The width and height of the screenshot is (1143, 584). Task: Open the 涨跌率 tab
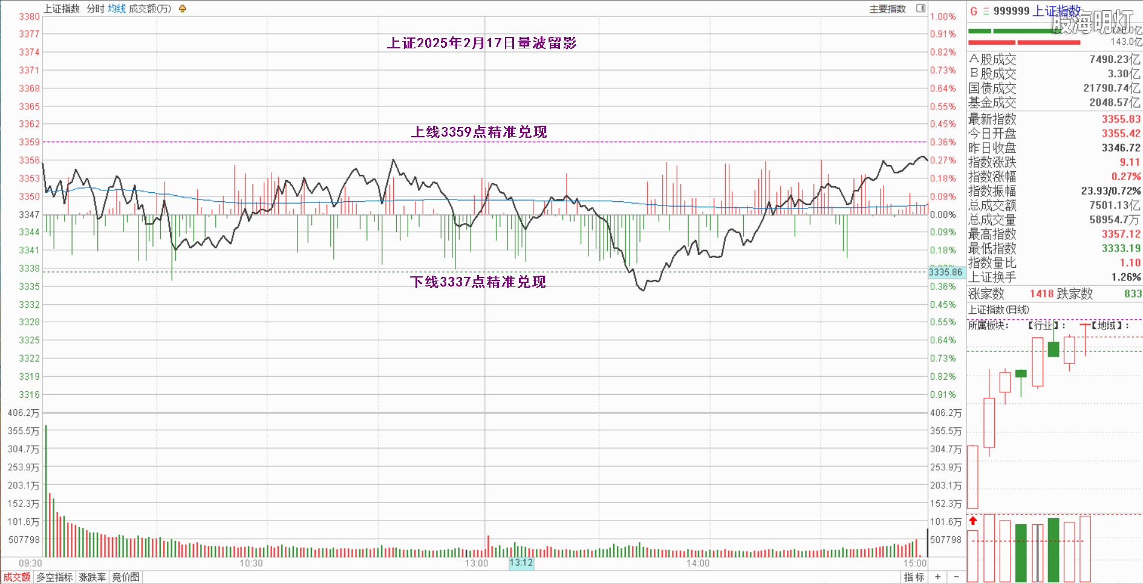(x=92, y=577)
